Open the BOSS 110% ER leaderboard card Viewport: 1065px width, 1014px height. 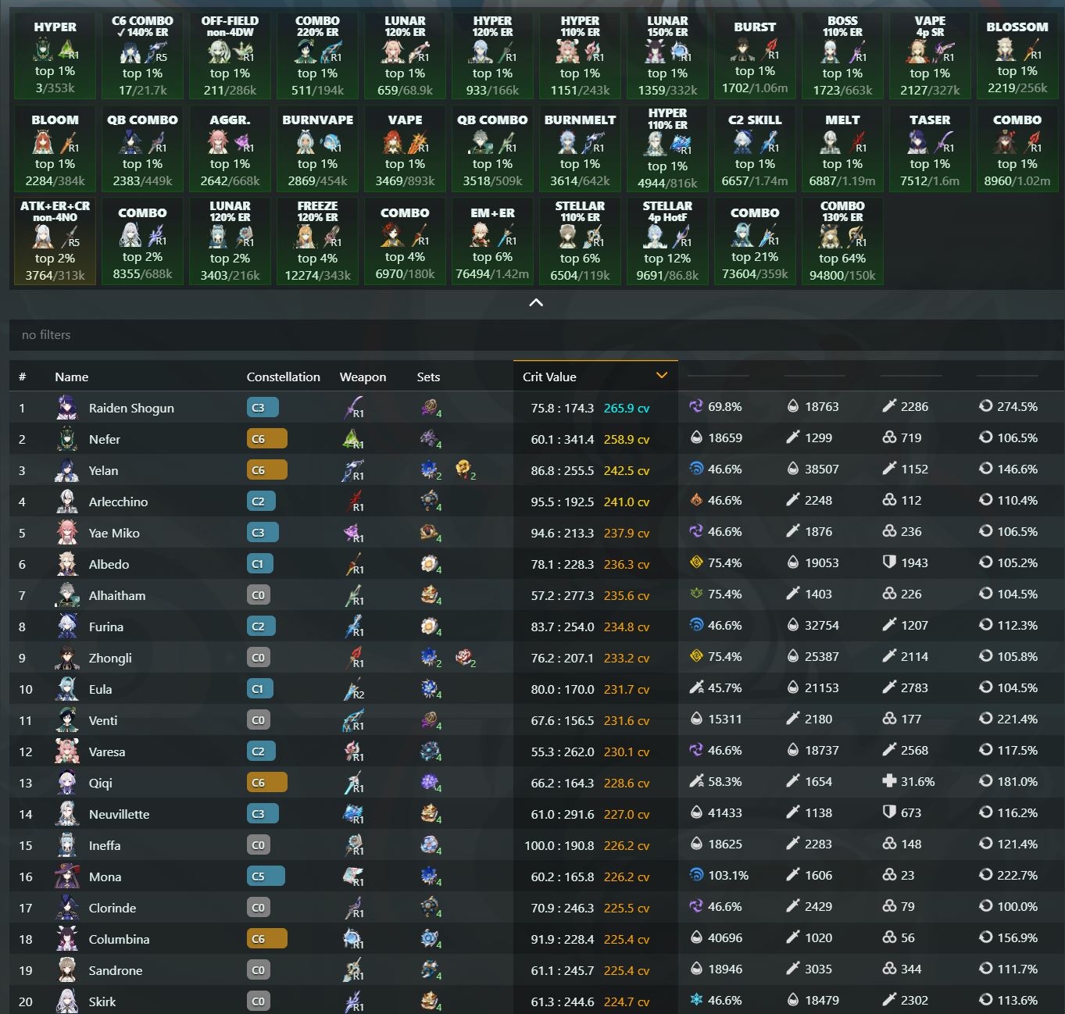click(842, 56)
